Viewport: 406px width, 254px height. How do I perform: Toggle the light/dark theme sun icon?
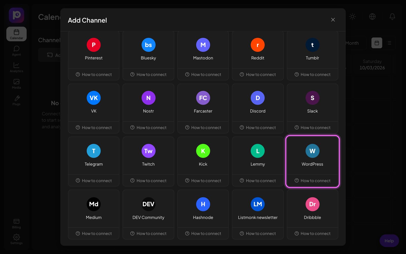click(352, 17)
